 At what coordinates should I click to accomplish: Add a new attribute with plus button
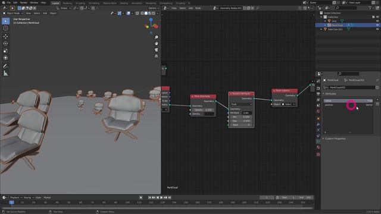377,100
